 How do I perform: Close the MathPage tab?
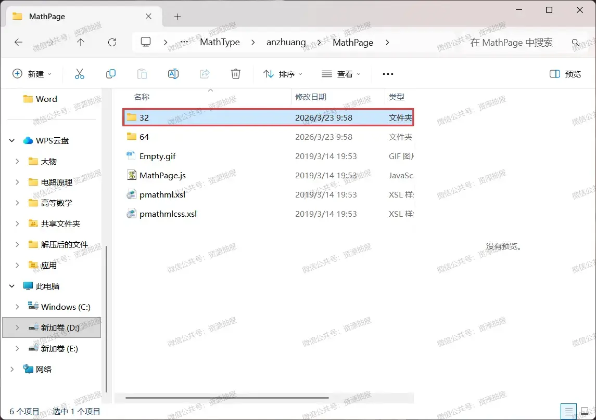point(149,16)
